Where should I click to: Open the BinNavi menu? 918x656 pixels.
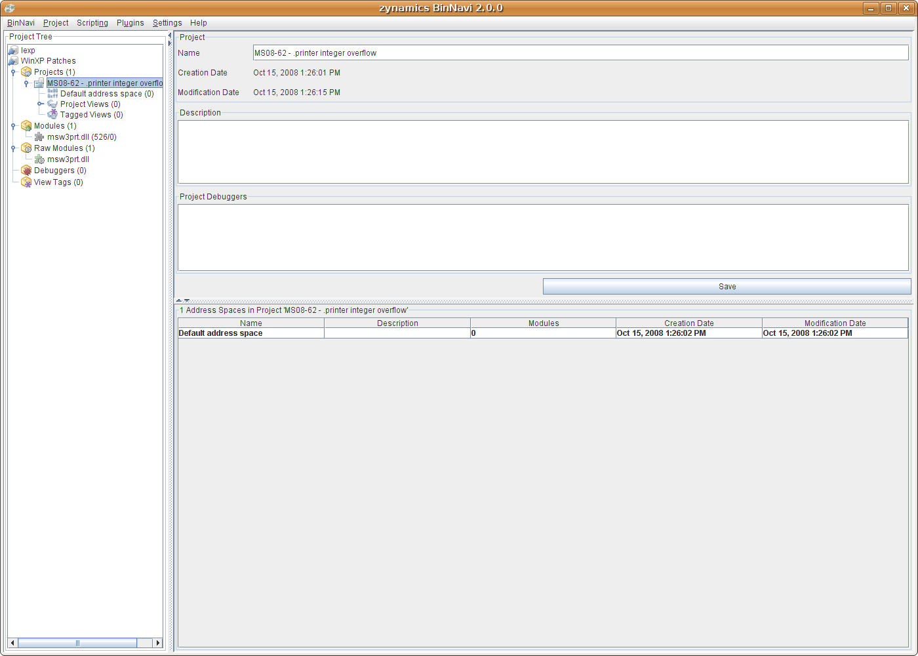point(21,23)
